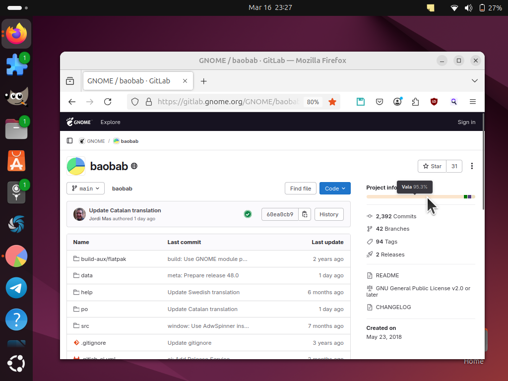This screenshot has height=381, width=508.
Task: Go to GNOME GitLab home logo
Action: pyautogui.click(x=79, y=122)
